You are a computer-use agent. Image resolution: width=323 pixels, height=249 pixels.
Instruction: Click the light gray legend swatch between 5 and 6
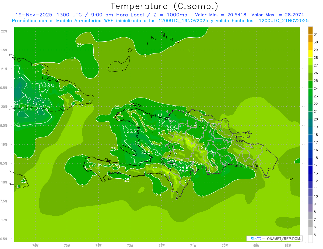(x=310, y=231)
